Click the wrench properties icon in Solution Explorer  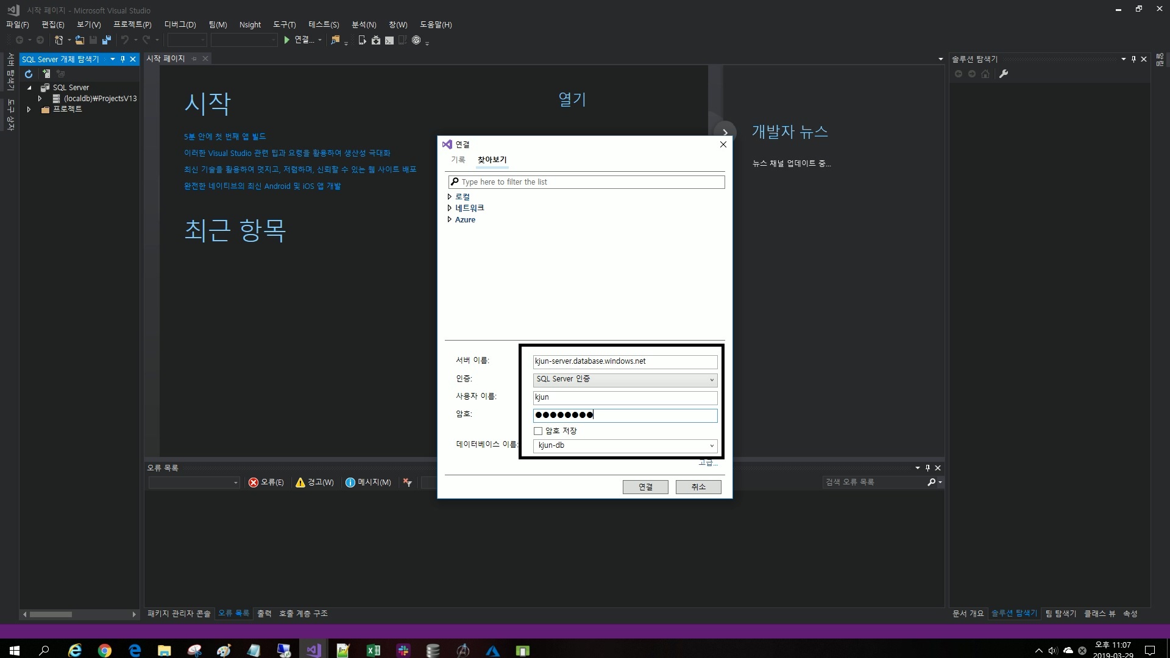click(x=1004, y=74)
